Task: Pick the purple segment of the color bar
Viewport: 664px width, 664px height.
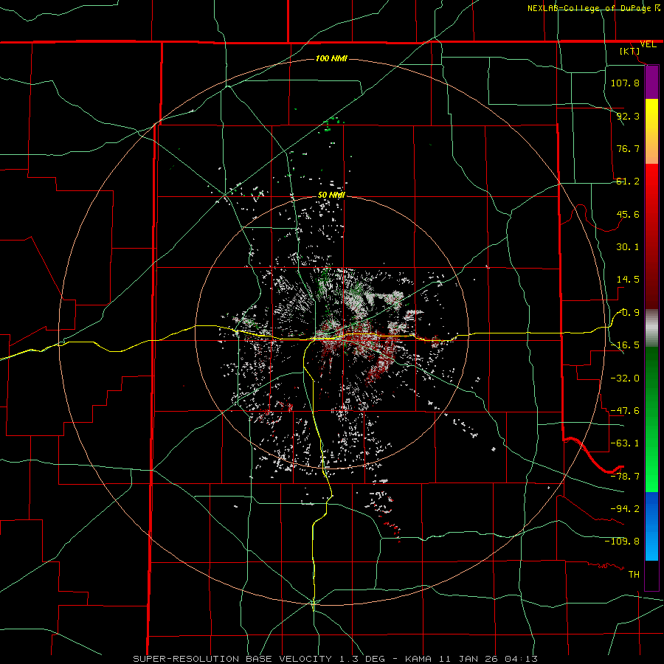Action: [x=651, y=82]
